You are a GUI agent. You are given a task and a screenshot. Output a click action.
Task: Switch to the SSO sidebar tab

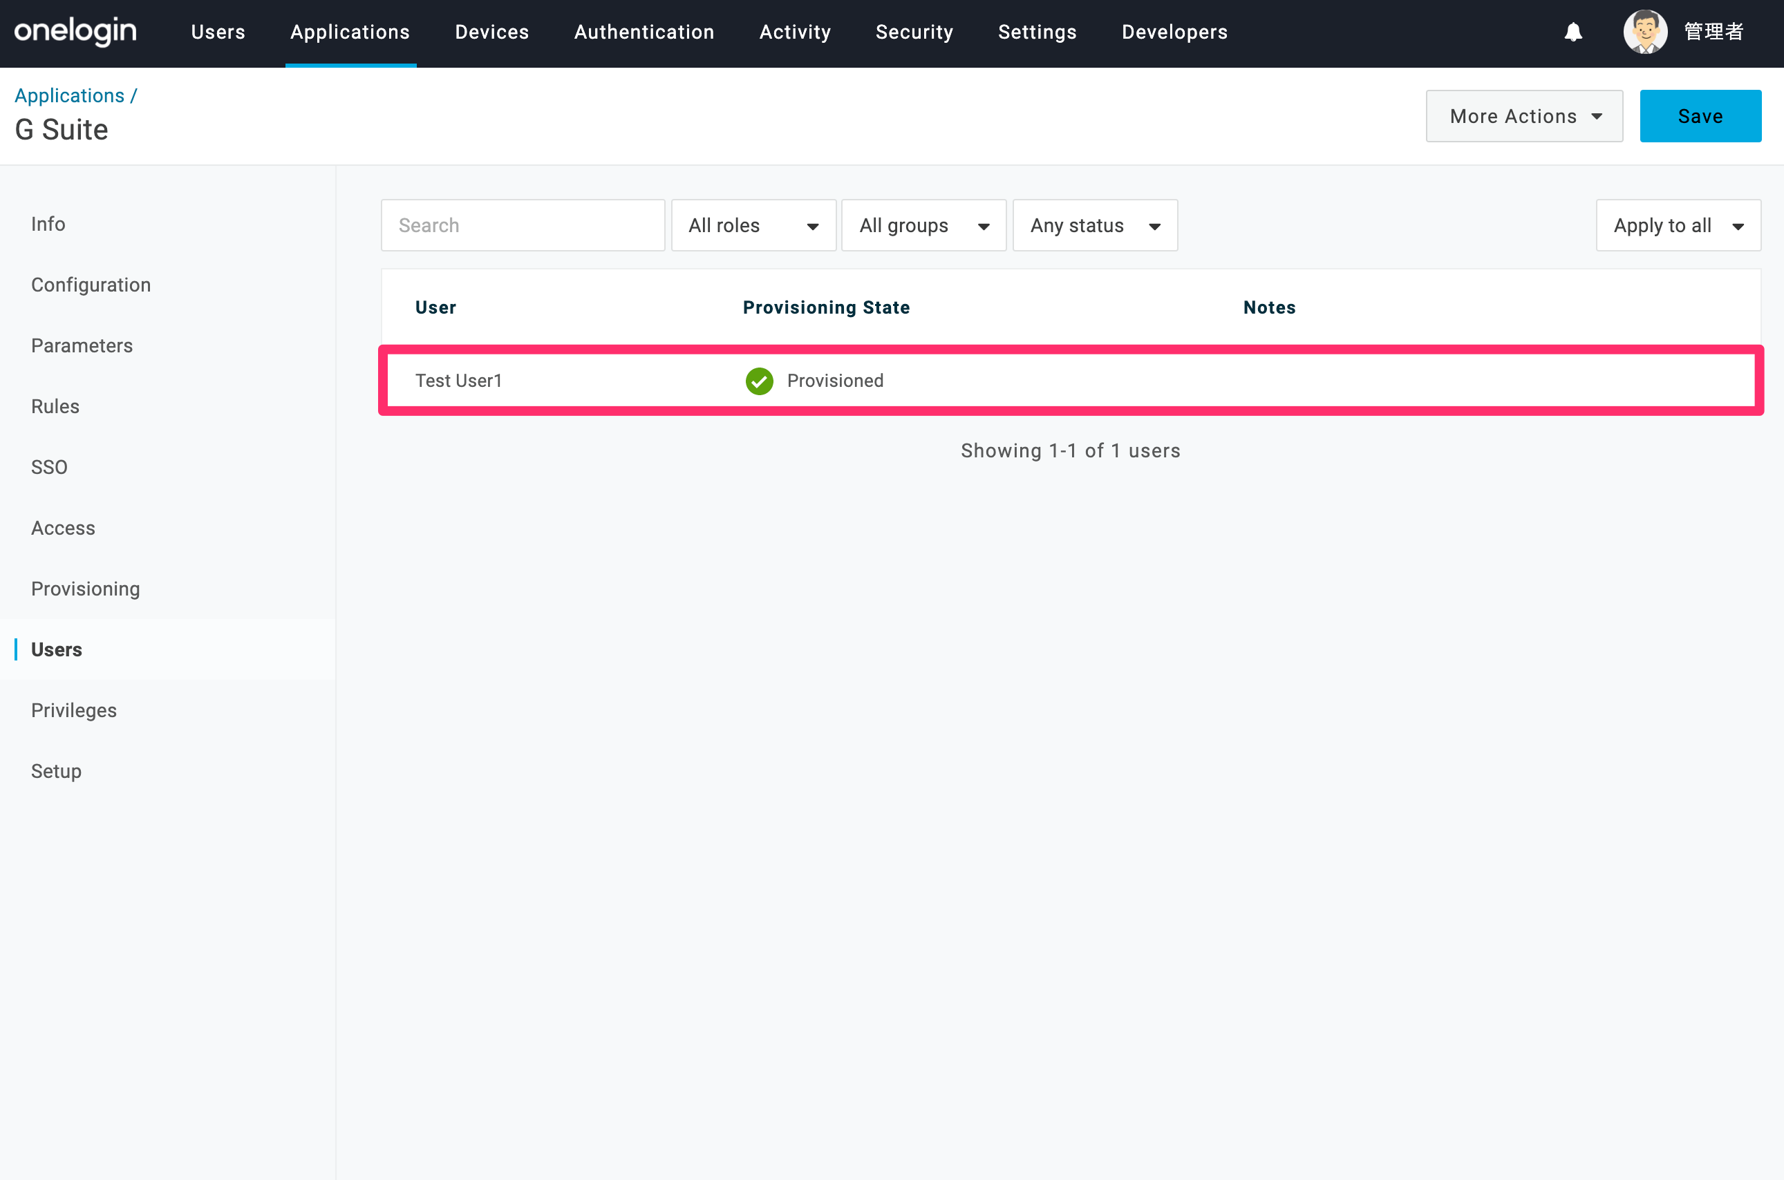tap(49, 467)
